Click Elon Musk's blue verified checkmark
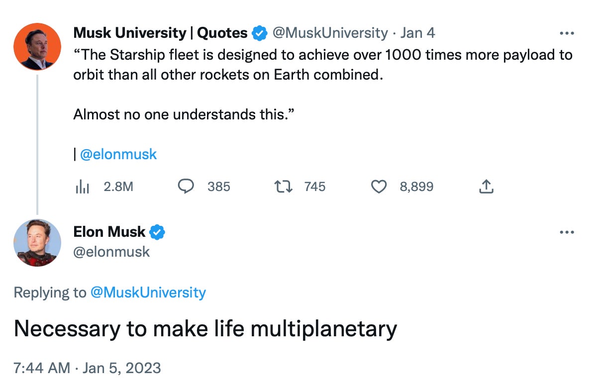The height and width of the screenshot is (392, 592). tap(157, 232)
